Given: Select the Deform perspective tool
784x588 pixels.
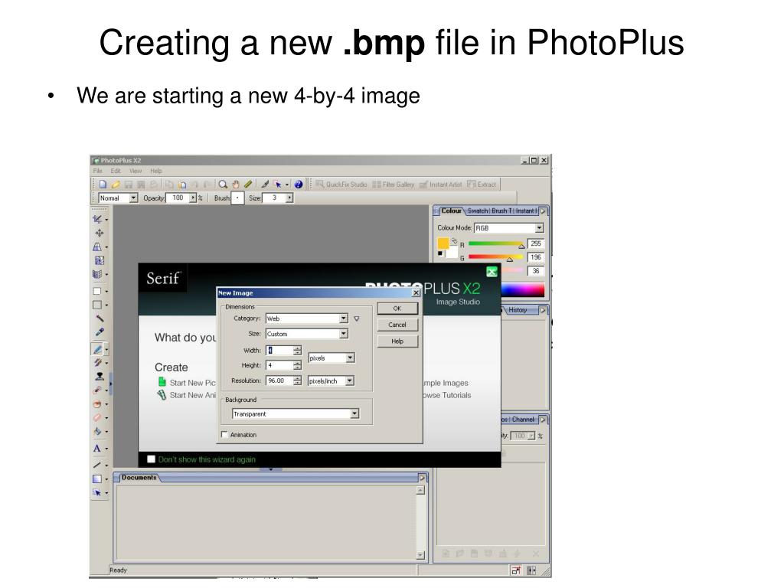Looking at the screenshot, I should pos(97,247).
